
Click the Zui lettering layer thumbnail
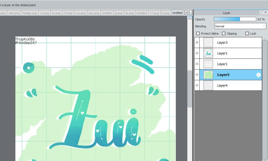[208, 53]
